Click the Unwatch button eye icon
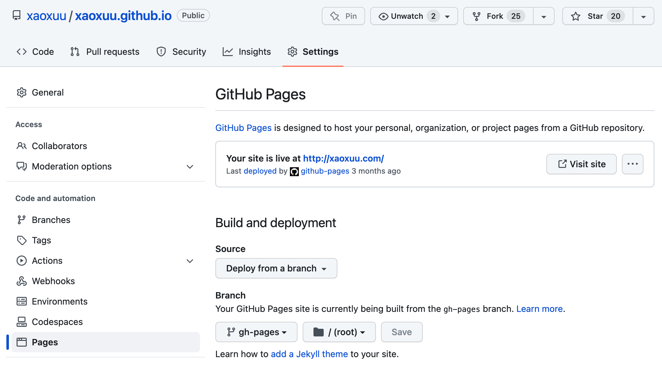Image resolution: width=662 pixels, height=367 pixels. [383, 16]
